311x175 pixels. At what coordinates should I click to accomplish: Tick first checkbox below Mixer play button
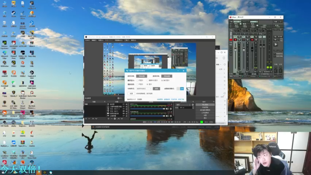(275, 54)
